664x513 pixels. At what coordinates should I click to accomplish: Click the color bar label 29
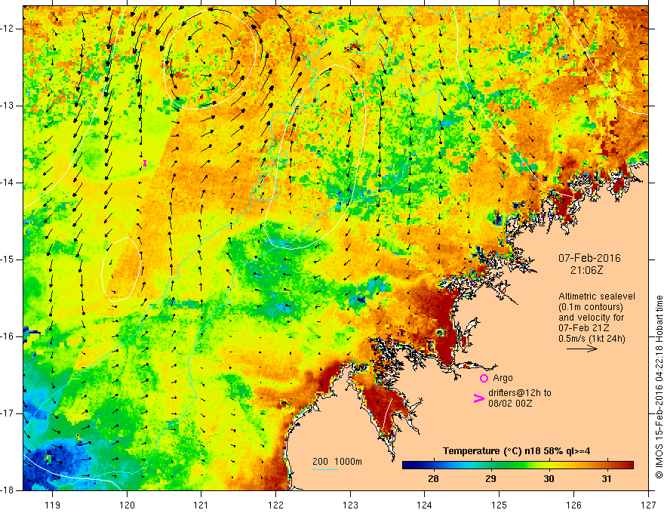pos(490,479)
